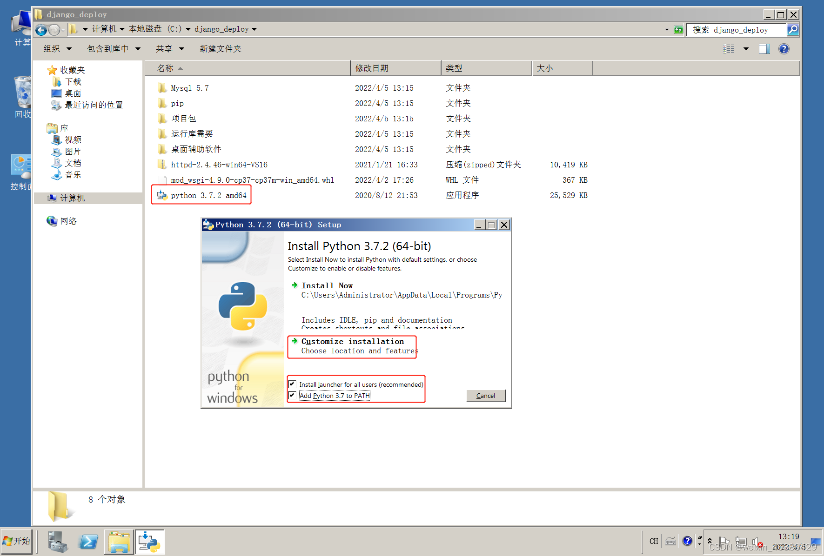Screen dimensions: 824x556
Task: Open the Explorer folder taskbar icon
Action: click(119, 542)
